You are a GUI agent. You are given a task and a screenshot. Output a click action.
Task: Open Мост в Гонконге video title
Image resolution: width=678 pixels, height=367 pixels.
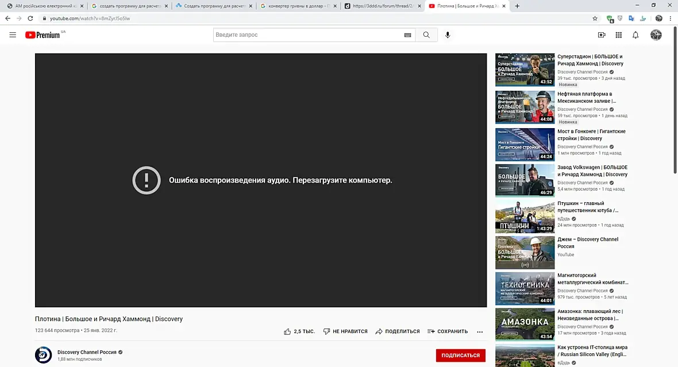point(591,135)
